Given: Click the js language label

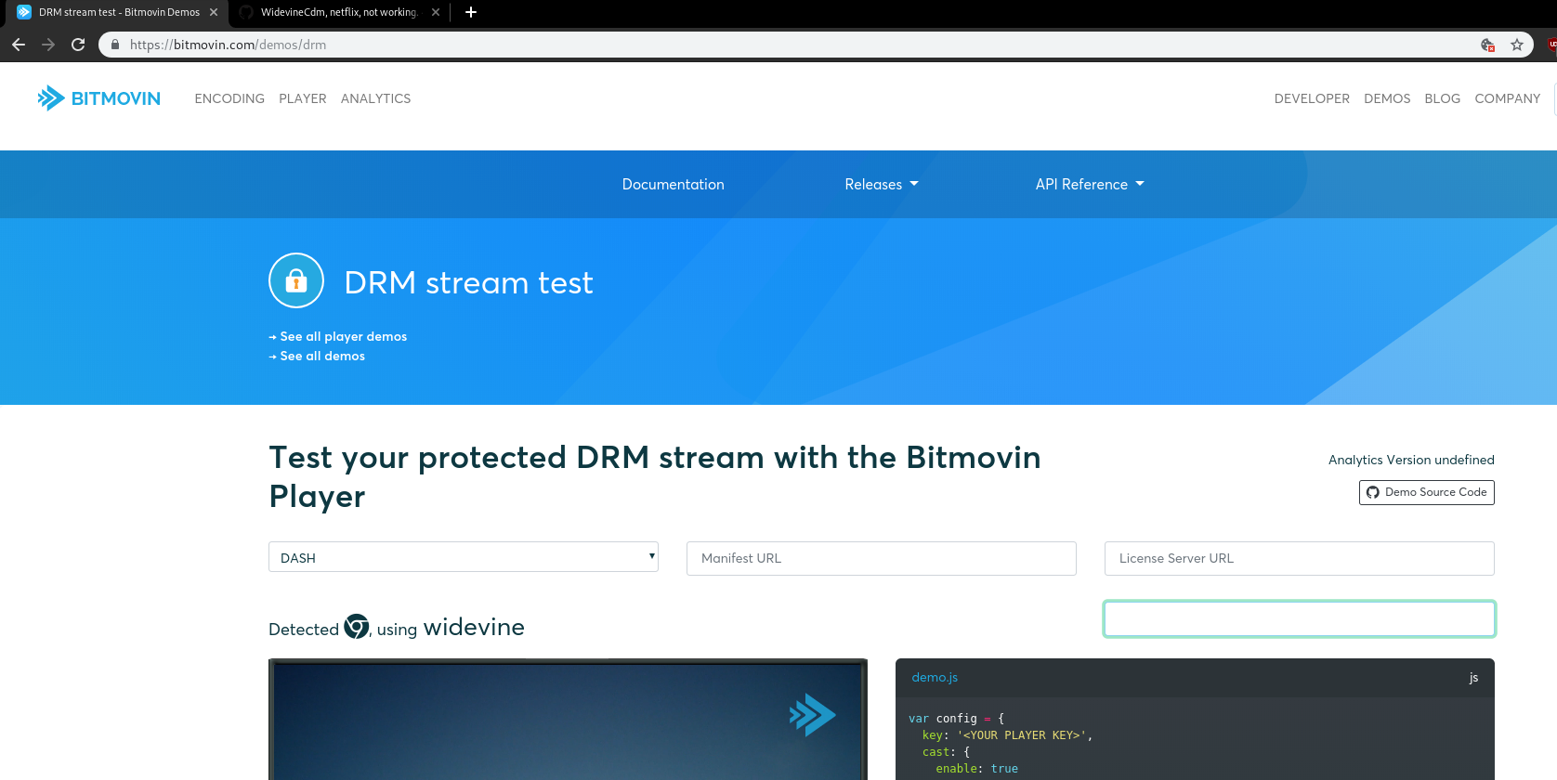Looking at the screenshot, I should click(x=1473, y=678).
